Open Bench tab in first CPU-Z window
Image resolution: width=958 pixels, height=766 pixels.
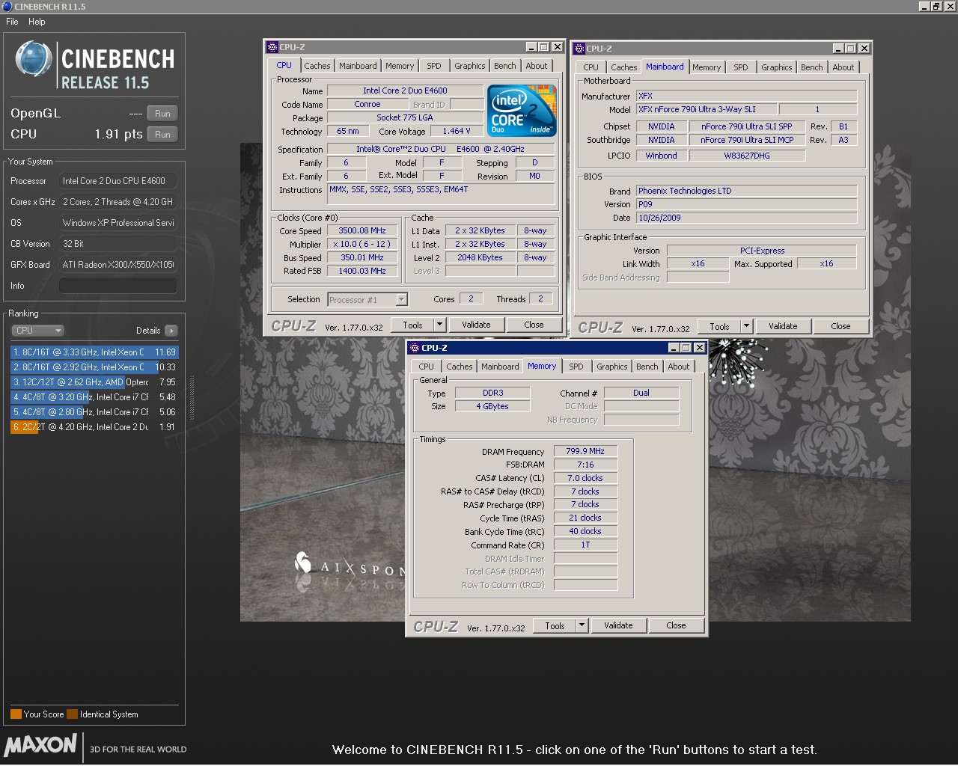pyautogui.click(x=505, y=66)
